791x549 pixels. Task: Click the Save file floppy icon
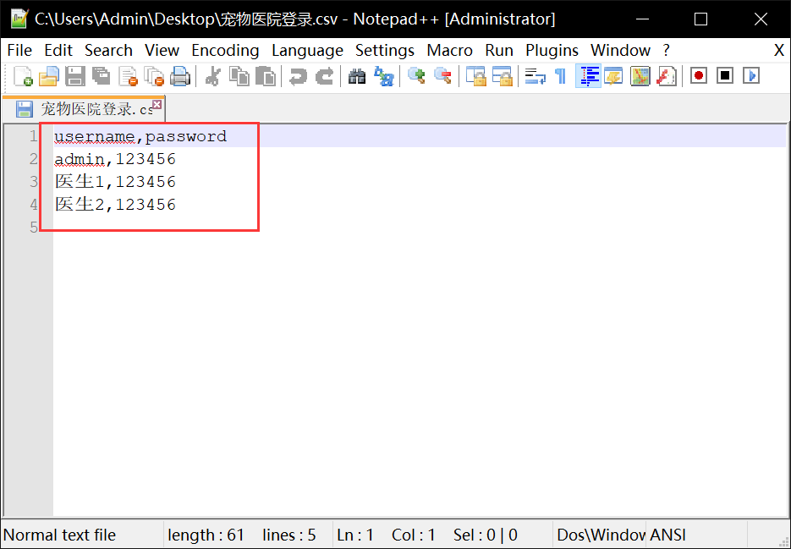tap(75, 76)
